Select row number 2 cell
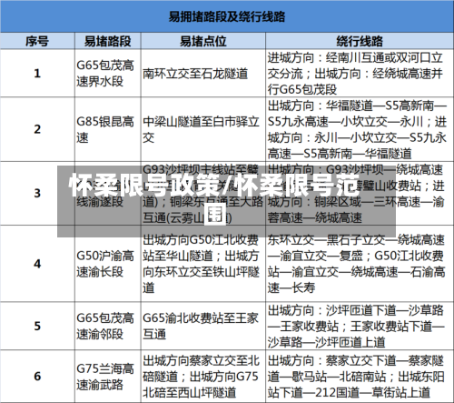Image resolution: width=454 pixels, height=403 pixels. [x=37, y=129]
